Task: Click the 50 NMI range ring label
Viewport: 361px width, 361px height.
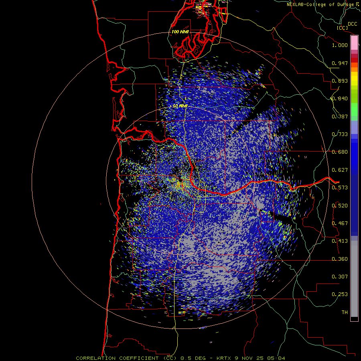Action: click(x=180, y=106)
